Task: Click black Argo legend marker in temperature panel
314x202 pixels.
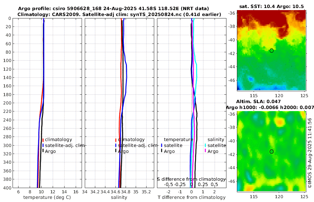Action: click(x=43, y=150)
